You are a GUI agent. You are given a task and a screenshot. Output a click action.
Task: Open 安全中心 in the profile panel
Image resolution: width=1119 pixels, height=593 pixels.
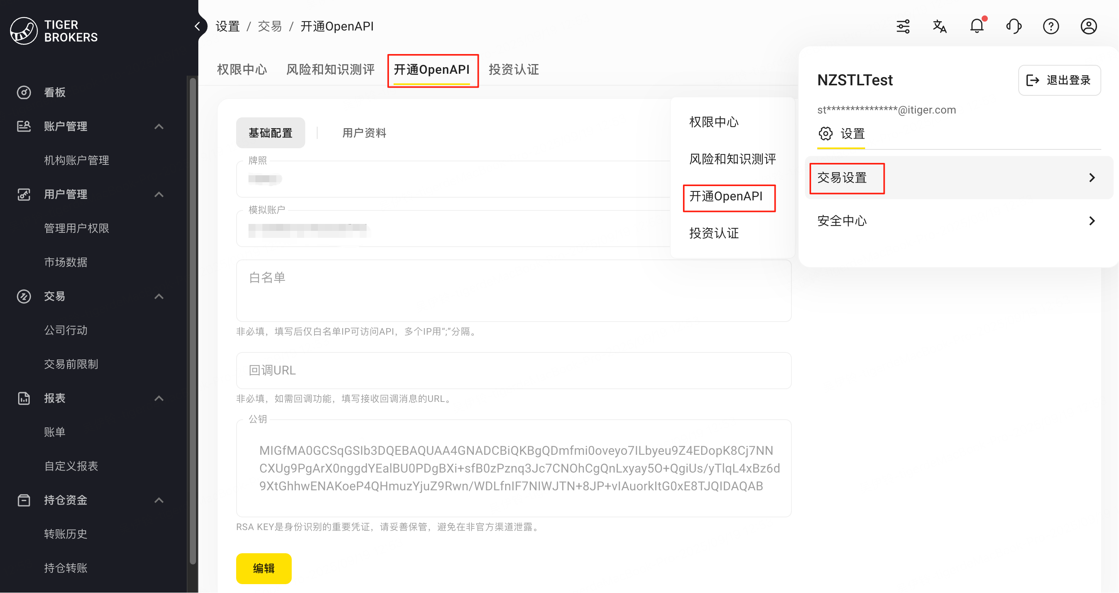click(x=959, y=221)
